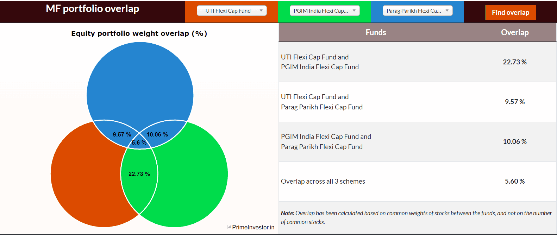Image resolution: width=557 pixels, height=235 pixels.
Task: Click the 9.57 % value in the table
Action: click(515, 102)
